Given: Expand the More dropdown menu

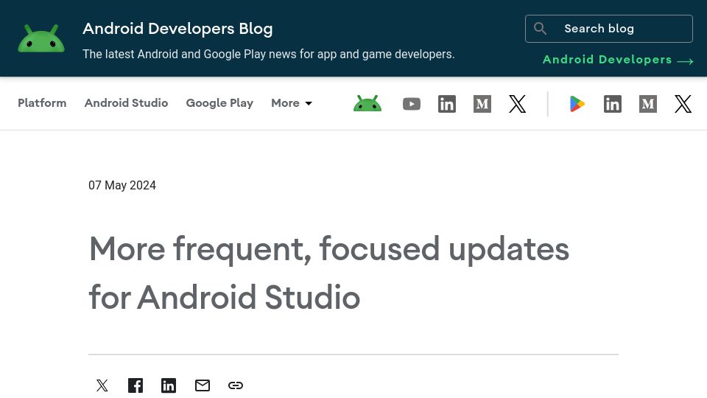Looking at the screenshot, I should pyautogui.click(x=292, y=103).
